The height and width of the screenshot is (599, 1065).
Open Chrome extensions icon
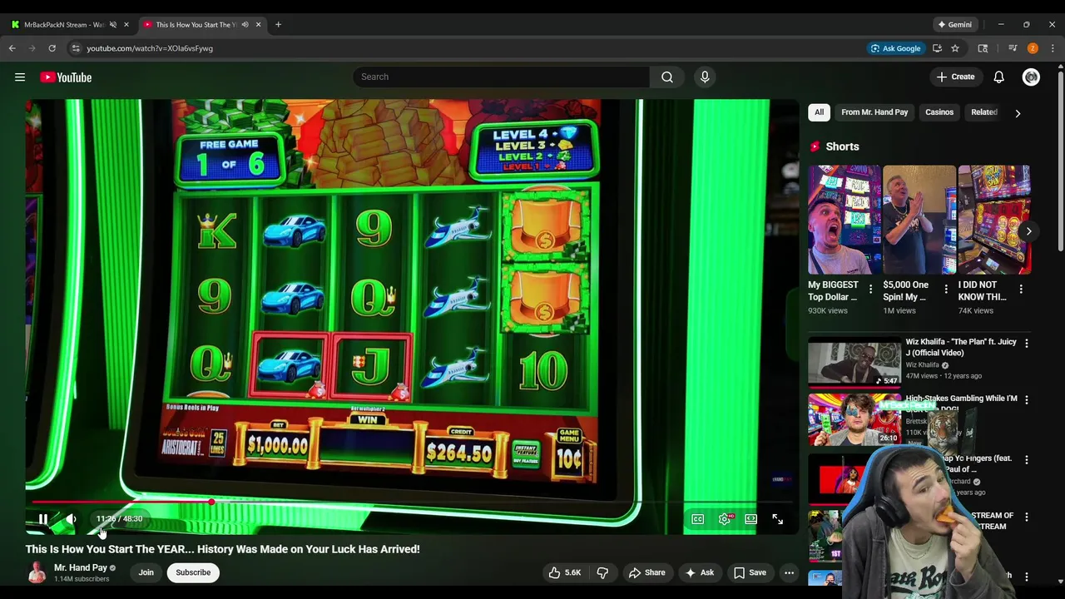(x=983, y=48)
